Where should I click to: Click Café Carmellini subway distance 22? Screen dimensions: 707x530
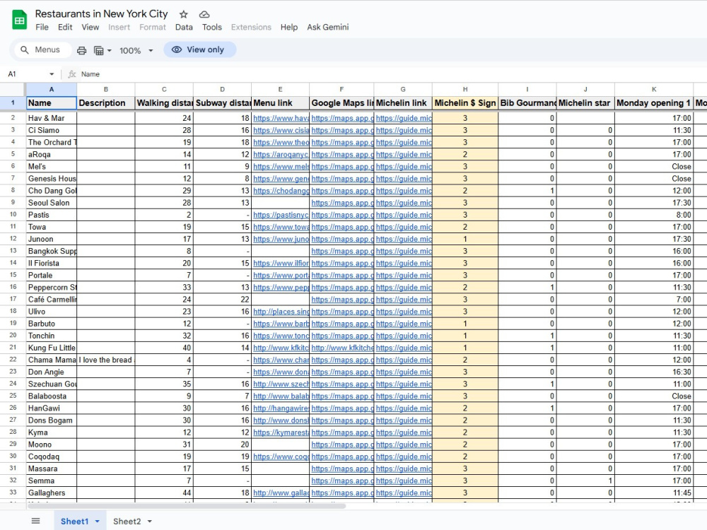point(222,300)
